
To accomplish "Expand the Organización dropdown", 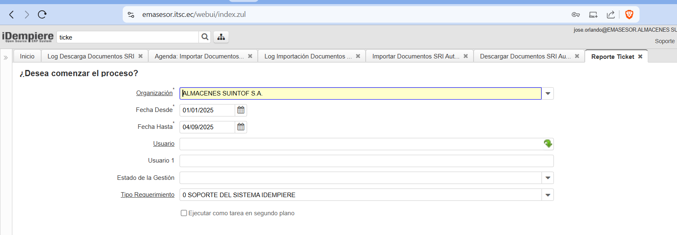I will coord(548,93).
